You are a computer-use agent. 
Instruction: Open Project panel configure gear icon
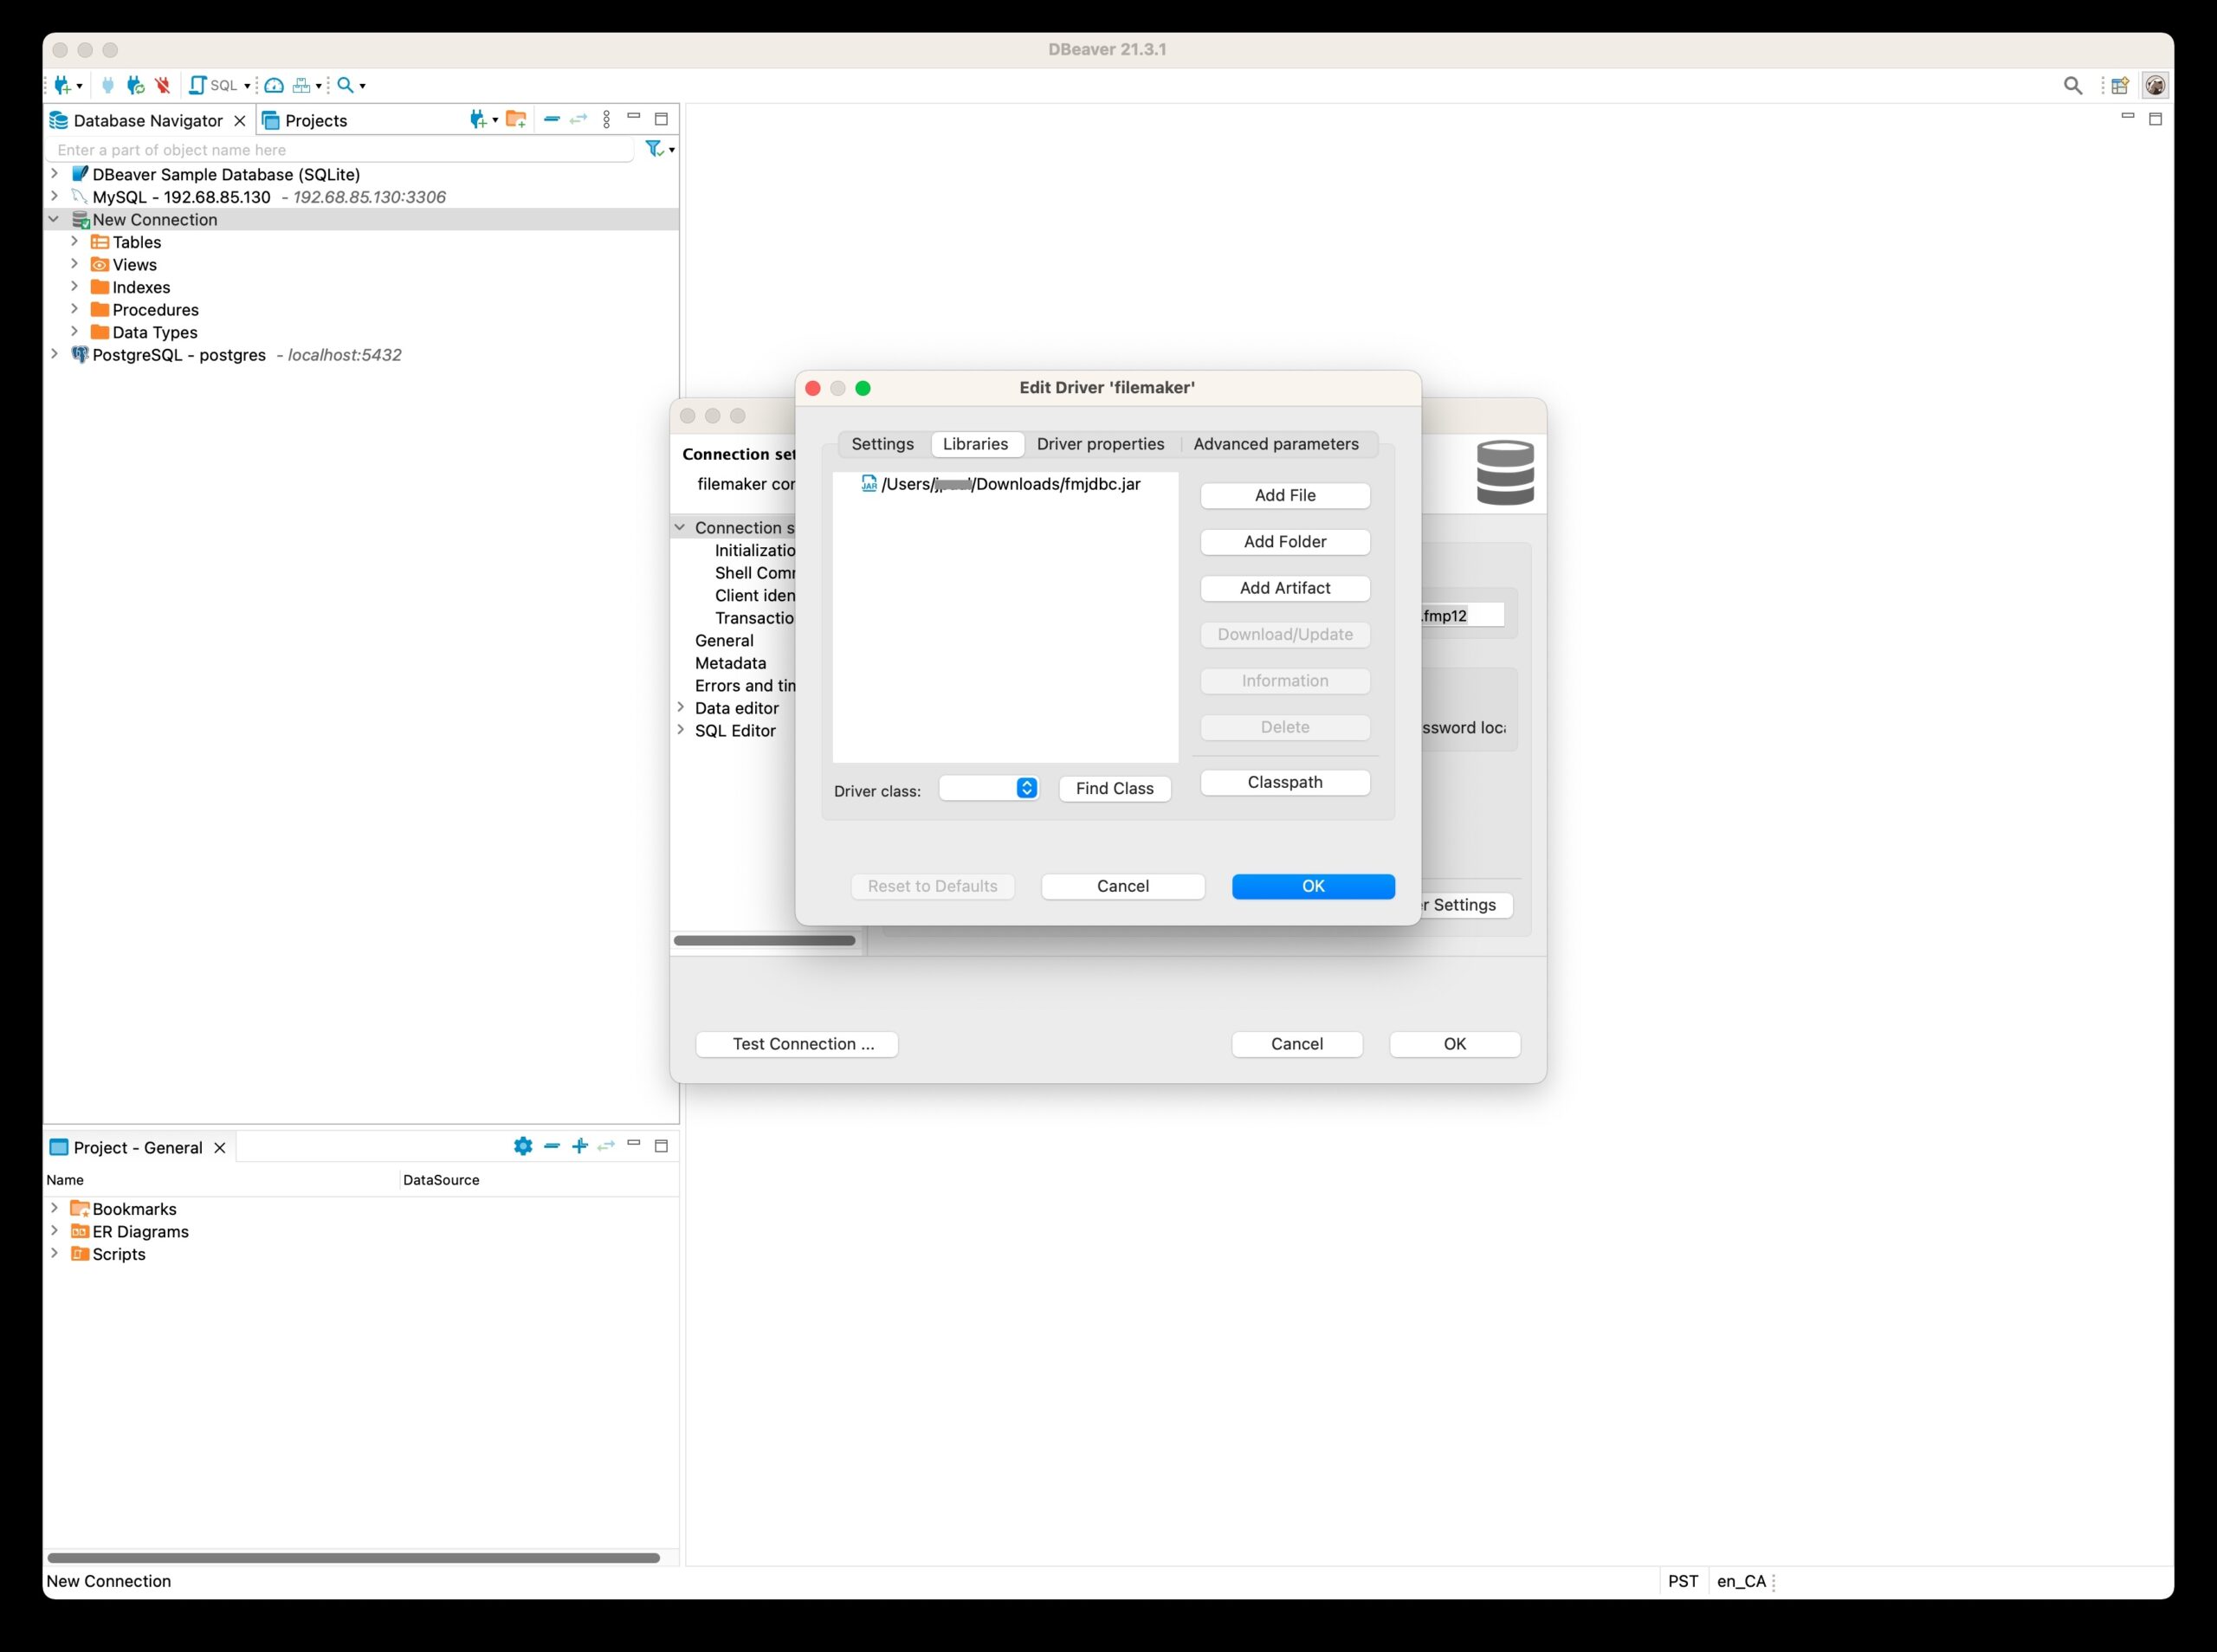point(523,1146)
